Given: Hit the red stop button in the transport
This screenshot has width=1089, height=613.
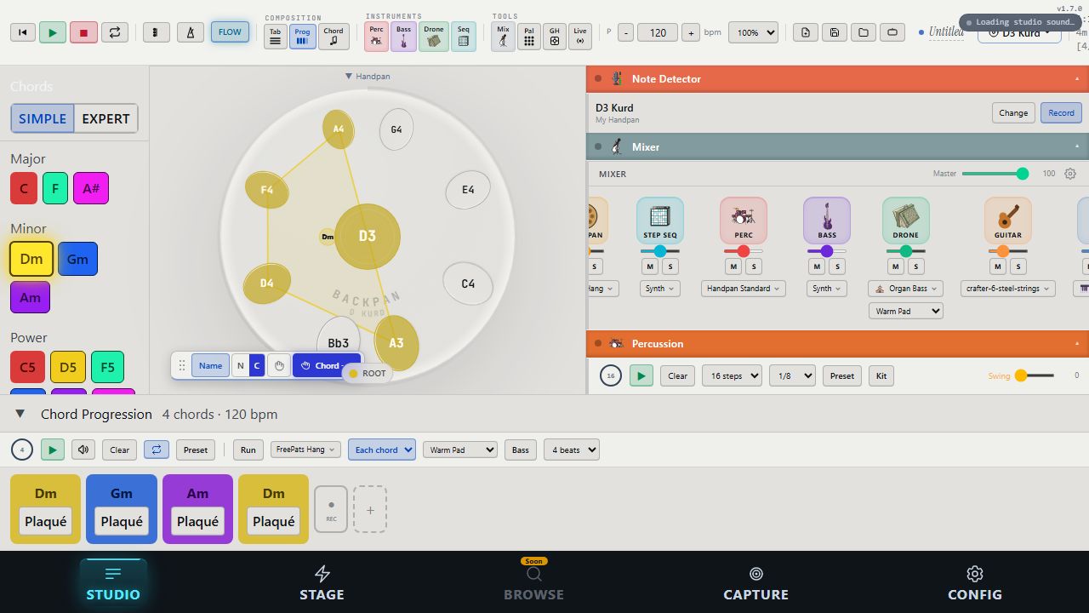Looking at the screenshot, I should (83, 32).
